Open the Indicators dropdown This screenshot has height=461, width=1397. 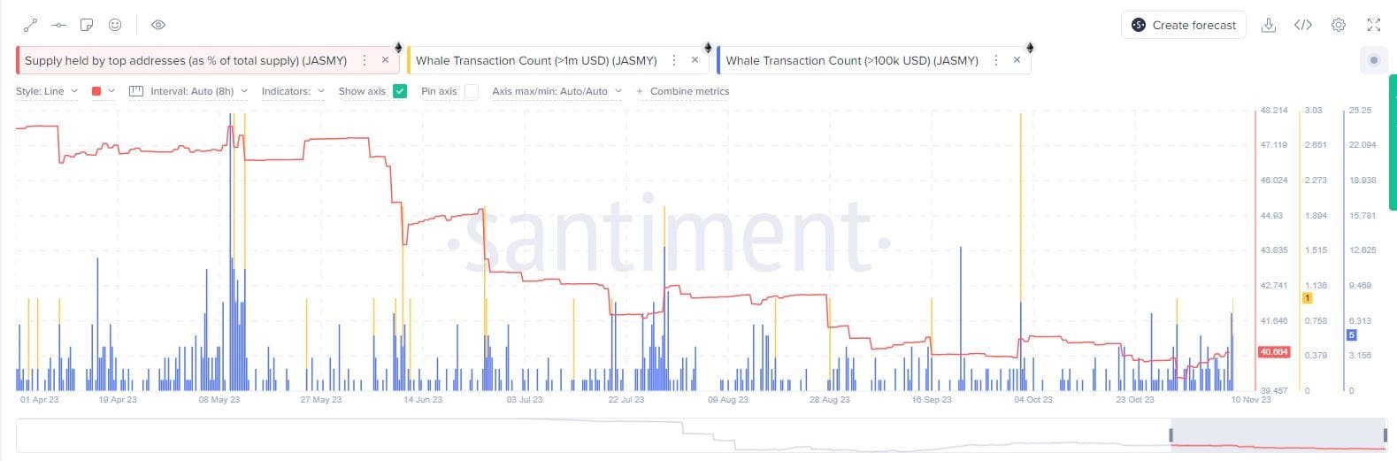click(x=293, y=91)
